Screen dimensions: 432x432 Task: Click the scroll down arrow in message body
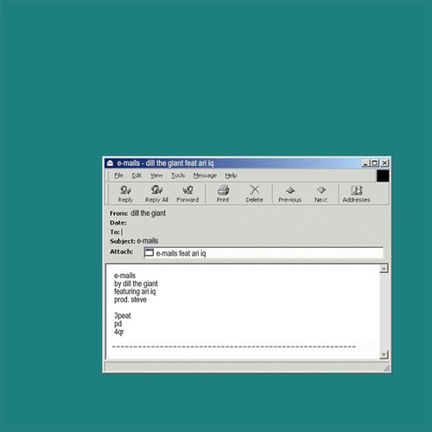[384, 354]
